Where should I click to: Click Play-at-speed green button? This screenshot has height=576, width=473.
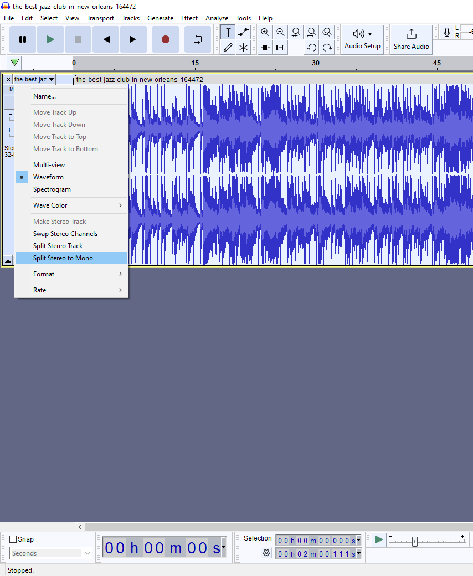pos(379,539)
